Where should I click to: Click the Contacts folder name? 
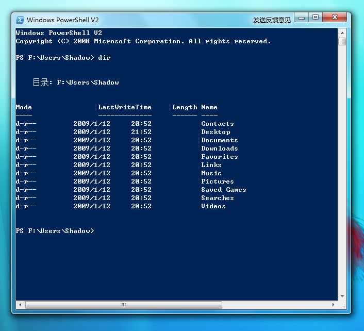click(x=217, y=124)
